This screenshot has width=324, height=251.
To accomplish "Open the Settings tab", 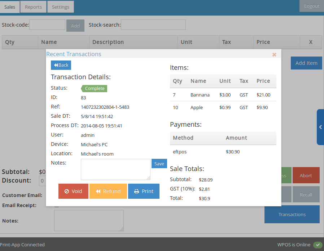I will [61, 7].
